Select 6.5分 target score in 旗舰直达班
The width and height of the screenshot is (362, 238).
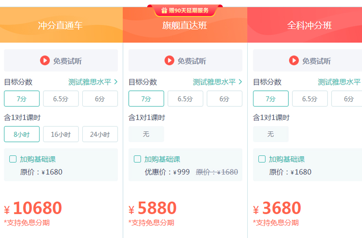tap(185, 98)
